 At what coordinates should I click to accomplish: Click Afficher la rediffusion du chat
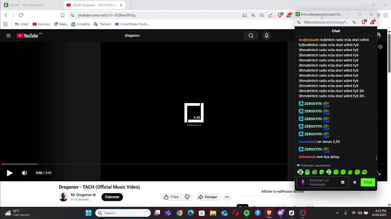283,192
